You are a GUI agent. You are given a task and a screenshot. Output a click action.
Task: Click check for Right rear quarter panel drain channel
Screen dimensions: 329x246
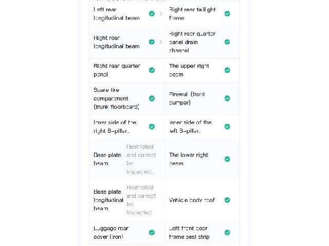click(x=227, y=42)
